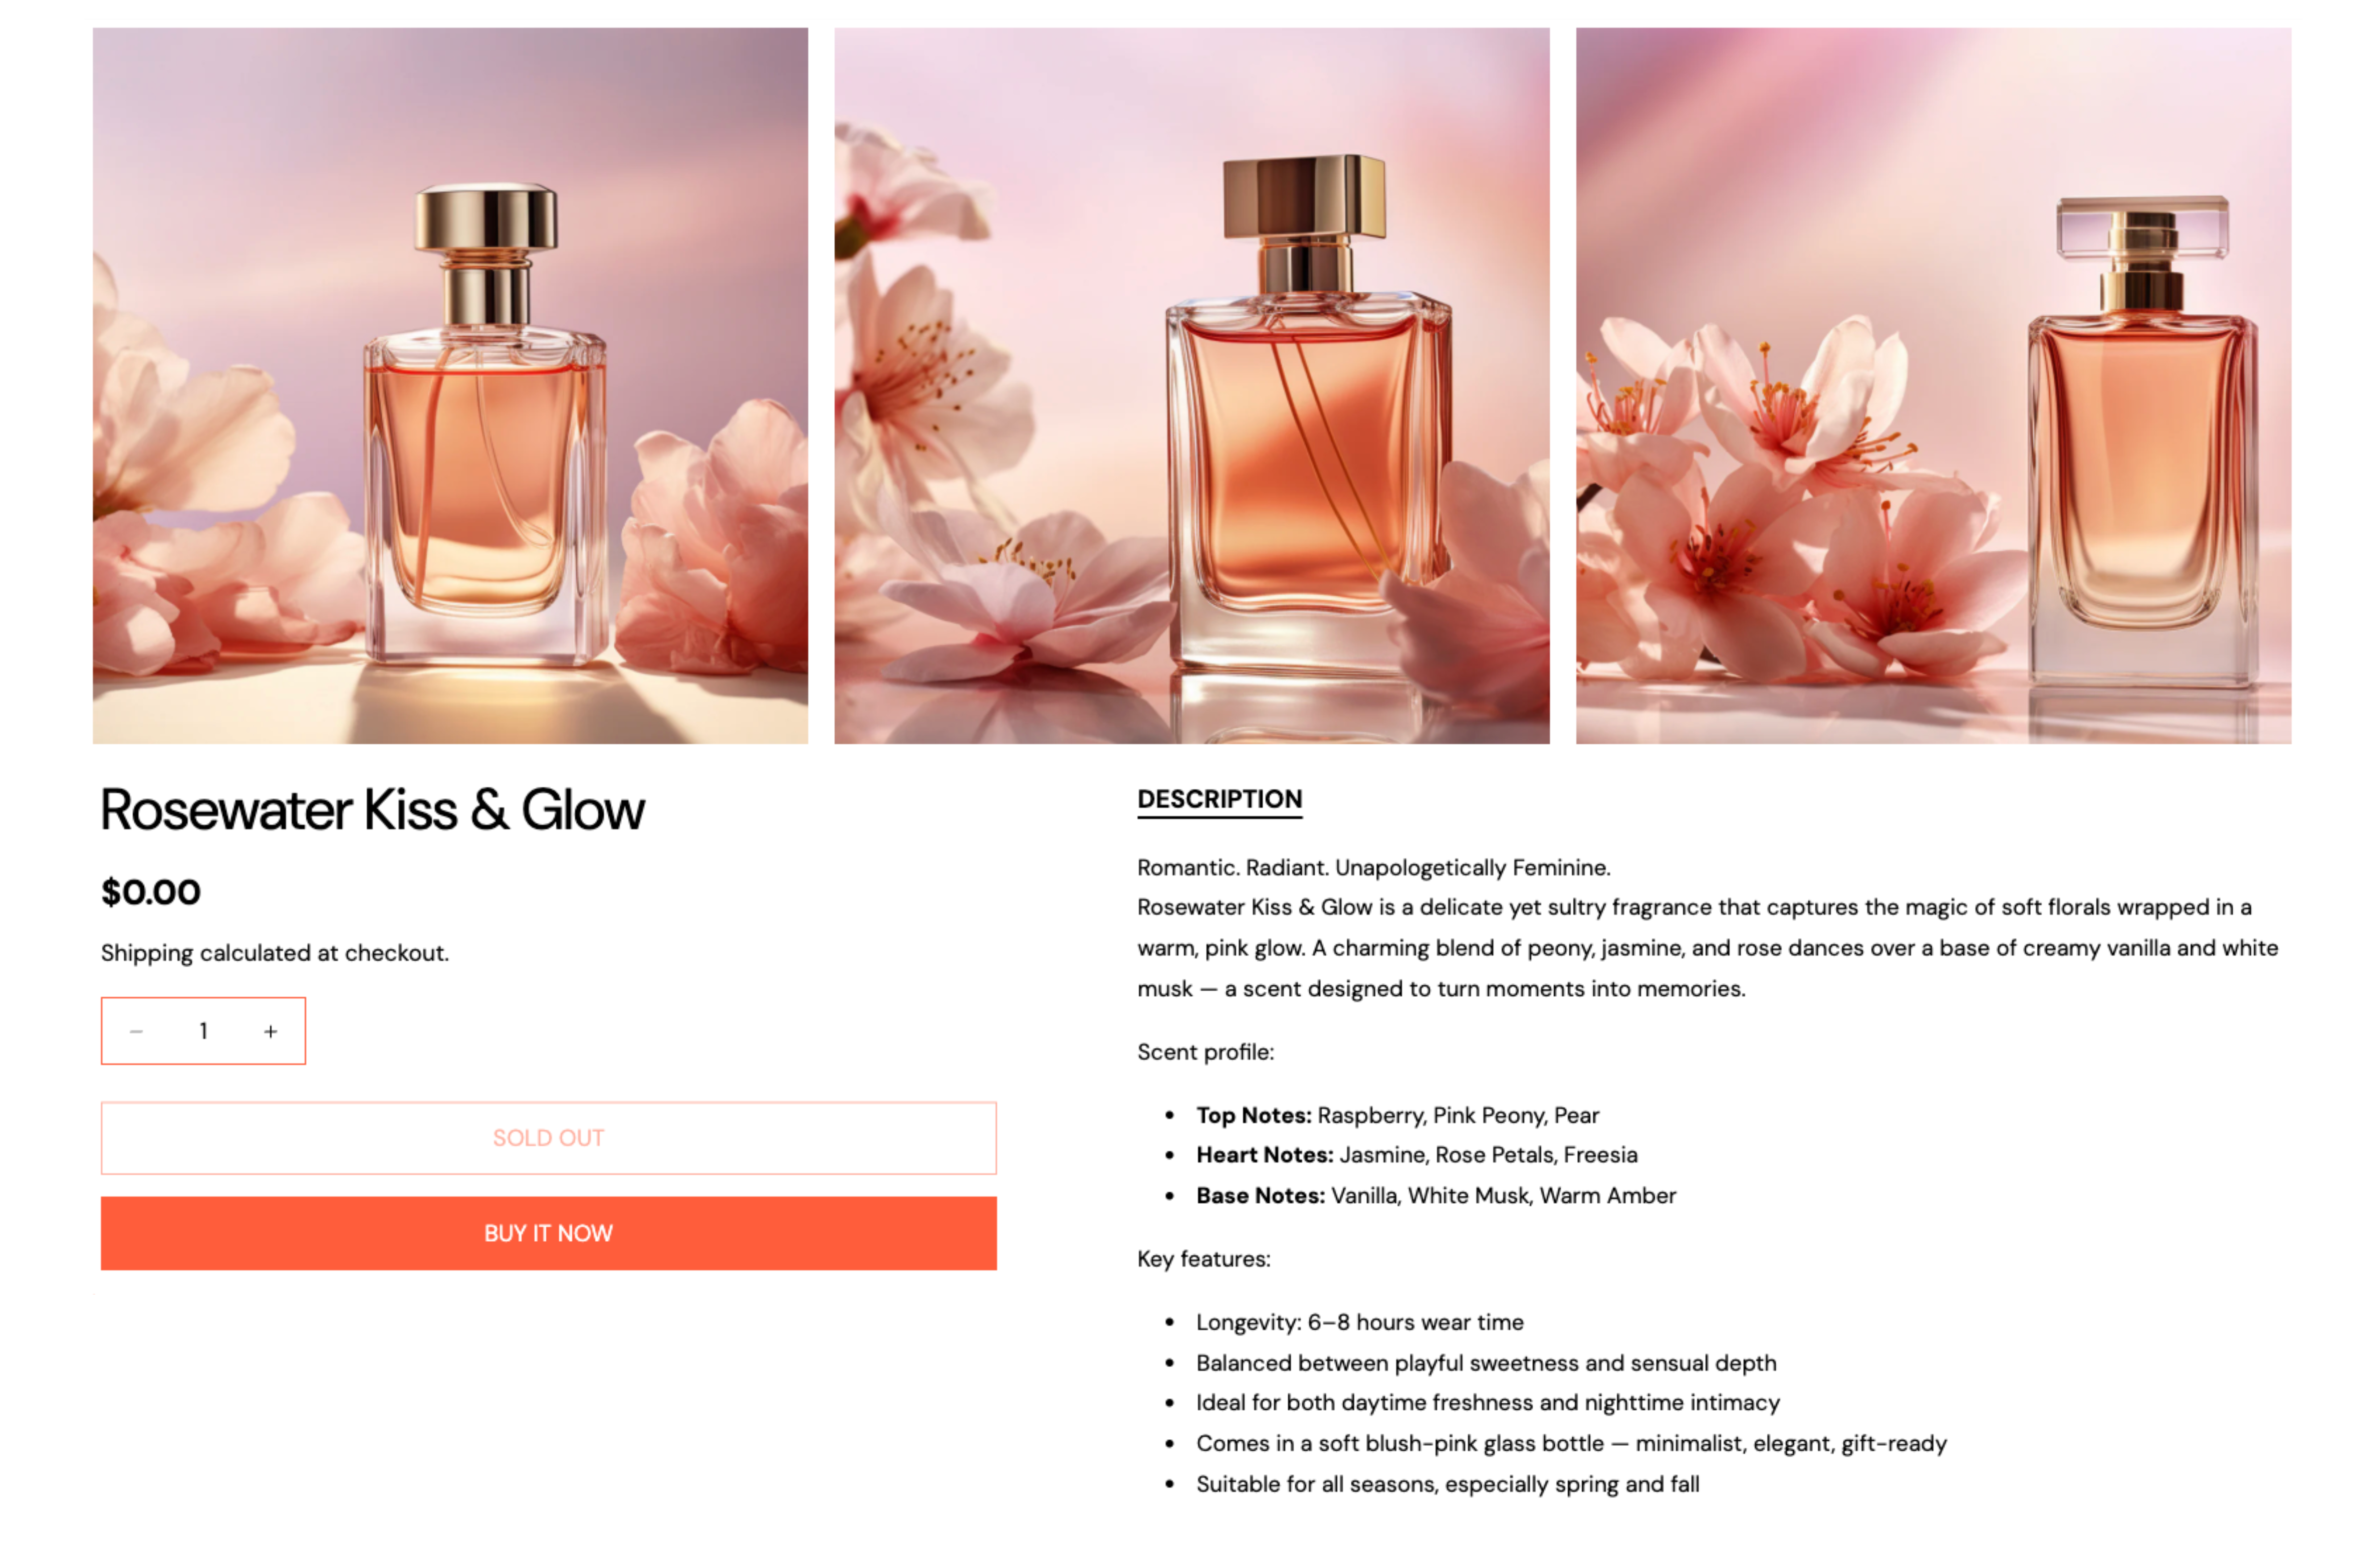Viewport: 2380px width, 1541px height.
Task: Click the Sold Out button
Action: point(548,1138)
